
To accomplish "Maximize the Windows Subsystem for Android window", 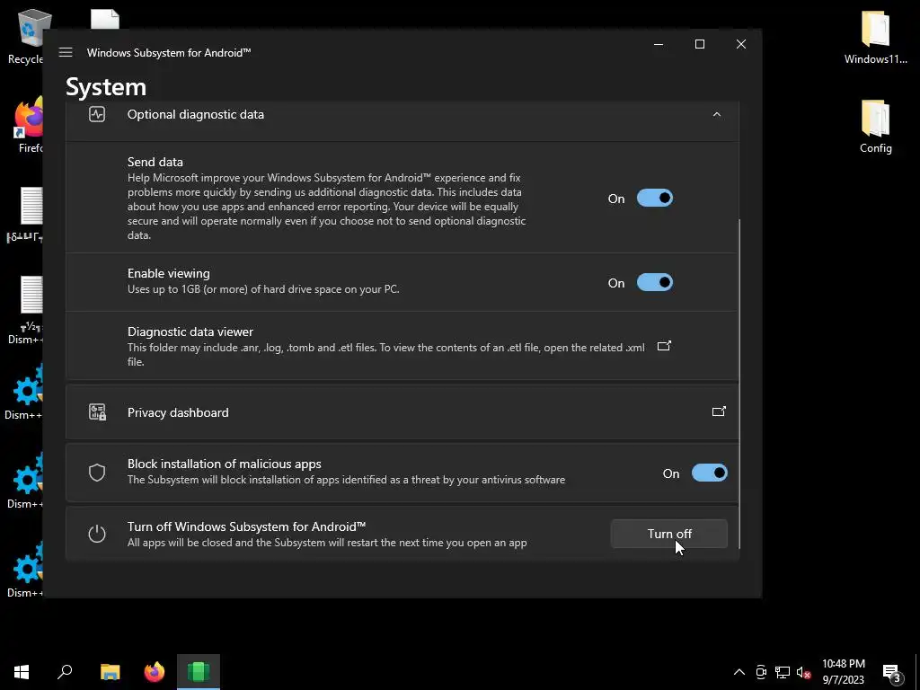I will (x=699, y=44).
